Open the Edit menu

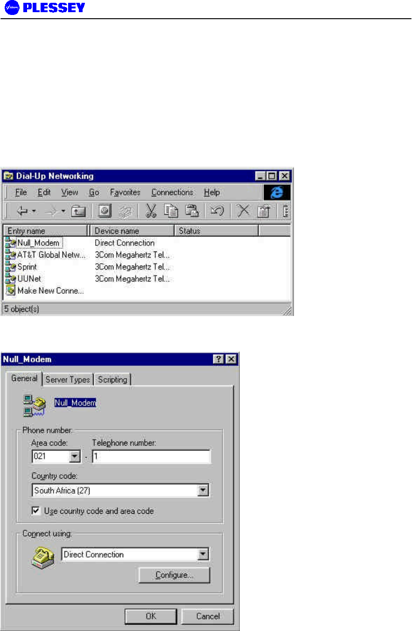tap(44, 192)
